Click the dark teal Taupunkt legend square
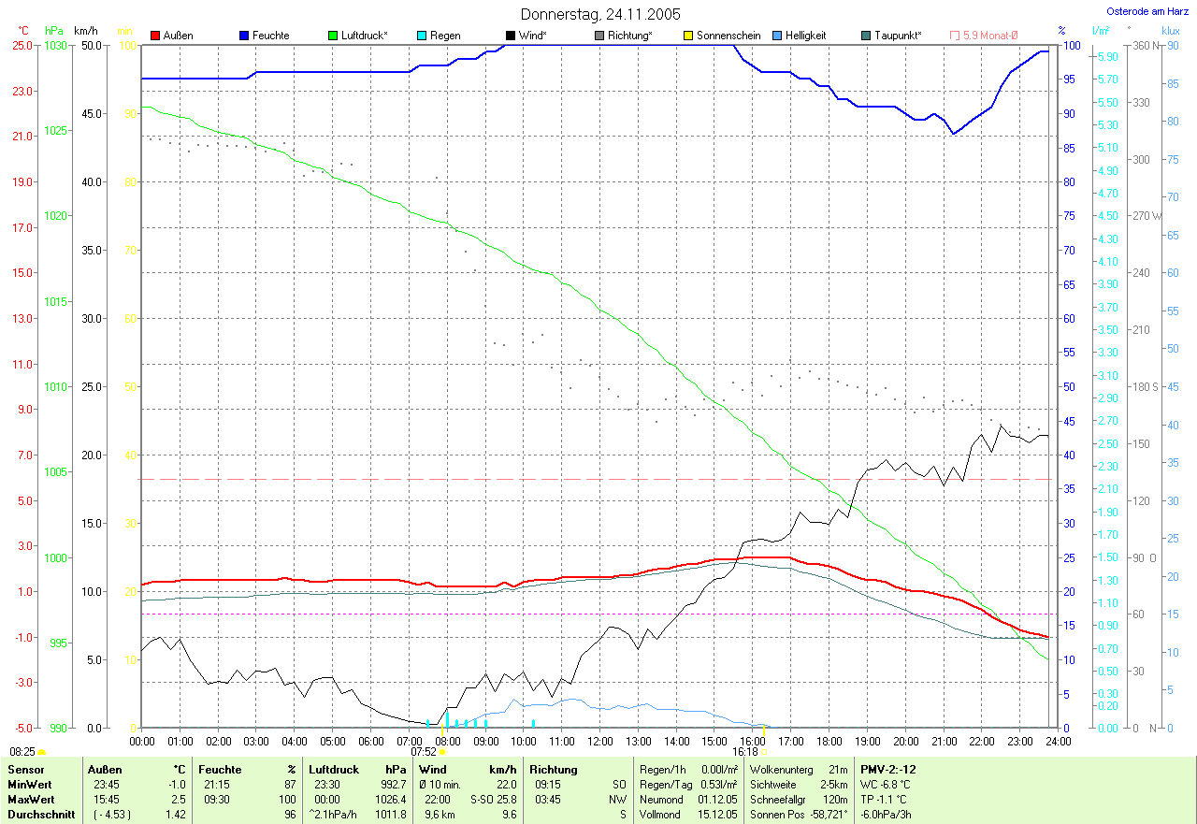This screenshot has width=1197, height=824. point(865,36)
